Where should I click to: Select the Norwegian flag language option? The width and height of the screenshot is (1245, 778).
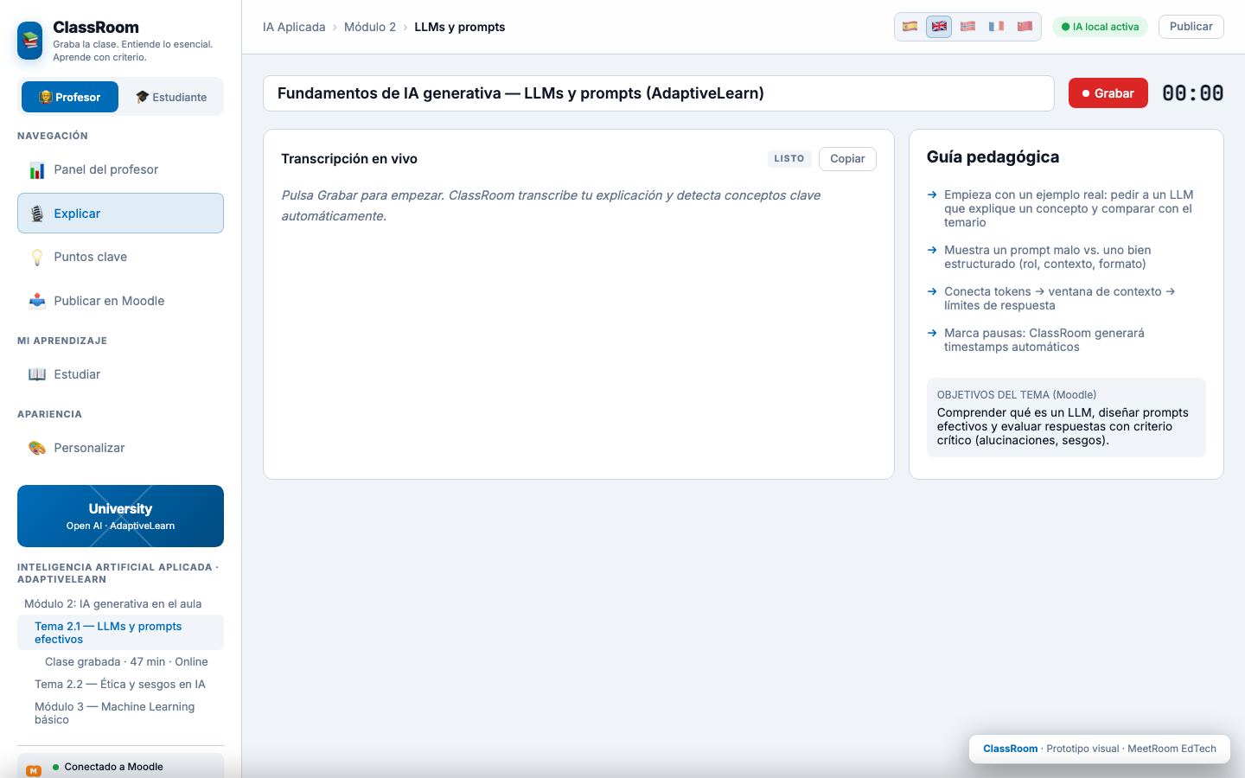coord(967,27)
